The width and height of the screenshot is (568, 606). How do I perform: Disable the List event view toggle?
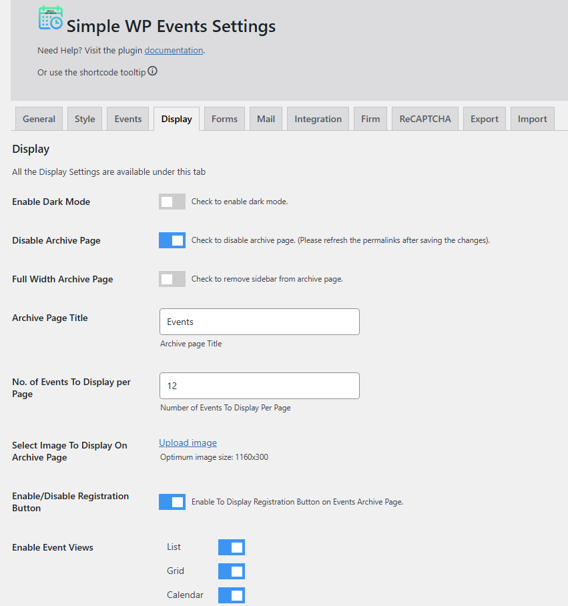point(232,547)
